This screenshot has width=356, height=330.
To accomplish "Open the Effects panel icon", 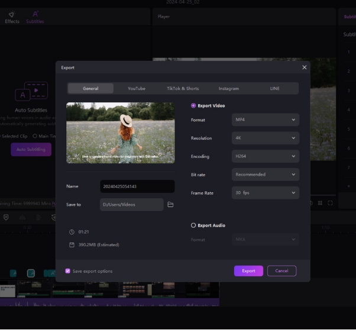I will 12,14.
